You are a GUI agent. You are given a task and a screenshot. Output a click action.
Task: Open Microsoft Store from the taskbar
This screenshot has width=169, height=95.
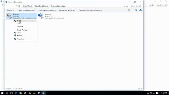point(25,93)
